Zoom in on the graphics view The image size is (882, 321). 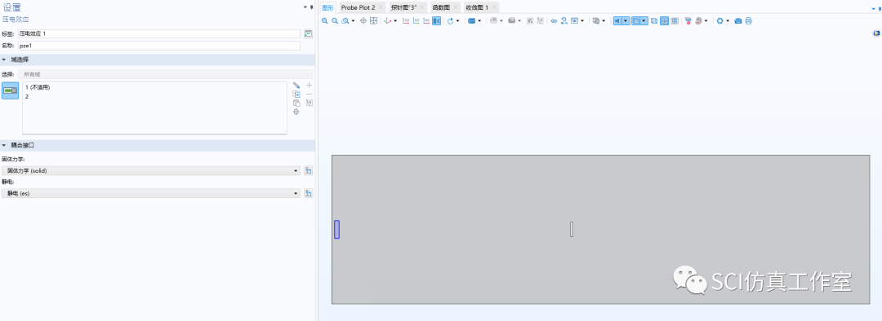tap(324, 20)
